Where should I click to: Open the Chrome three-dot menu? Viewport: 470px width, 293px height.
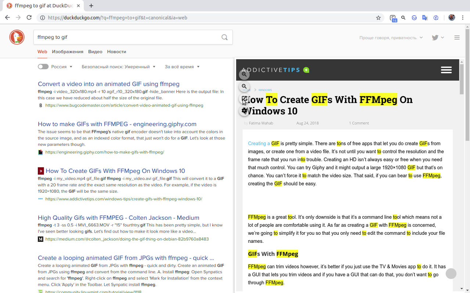pos(463,18)
